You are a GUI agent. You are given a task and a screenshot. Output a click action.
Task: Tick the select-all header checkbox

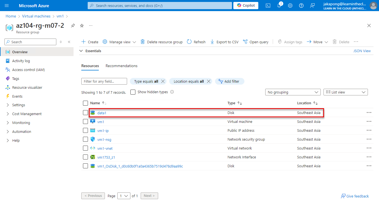(x=85, y=103)
